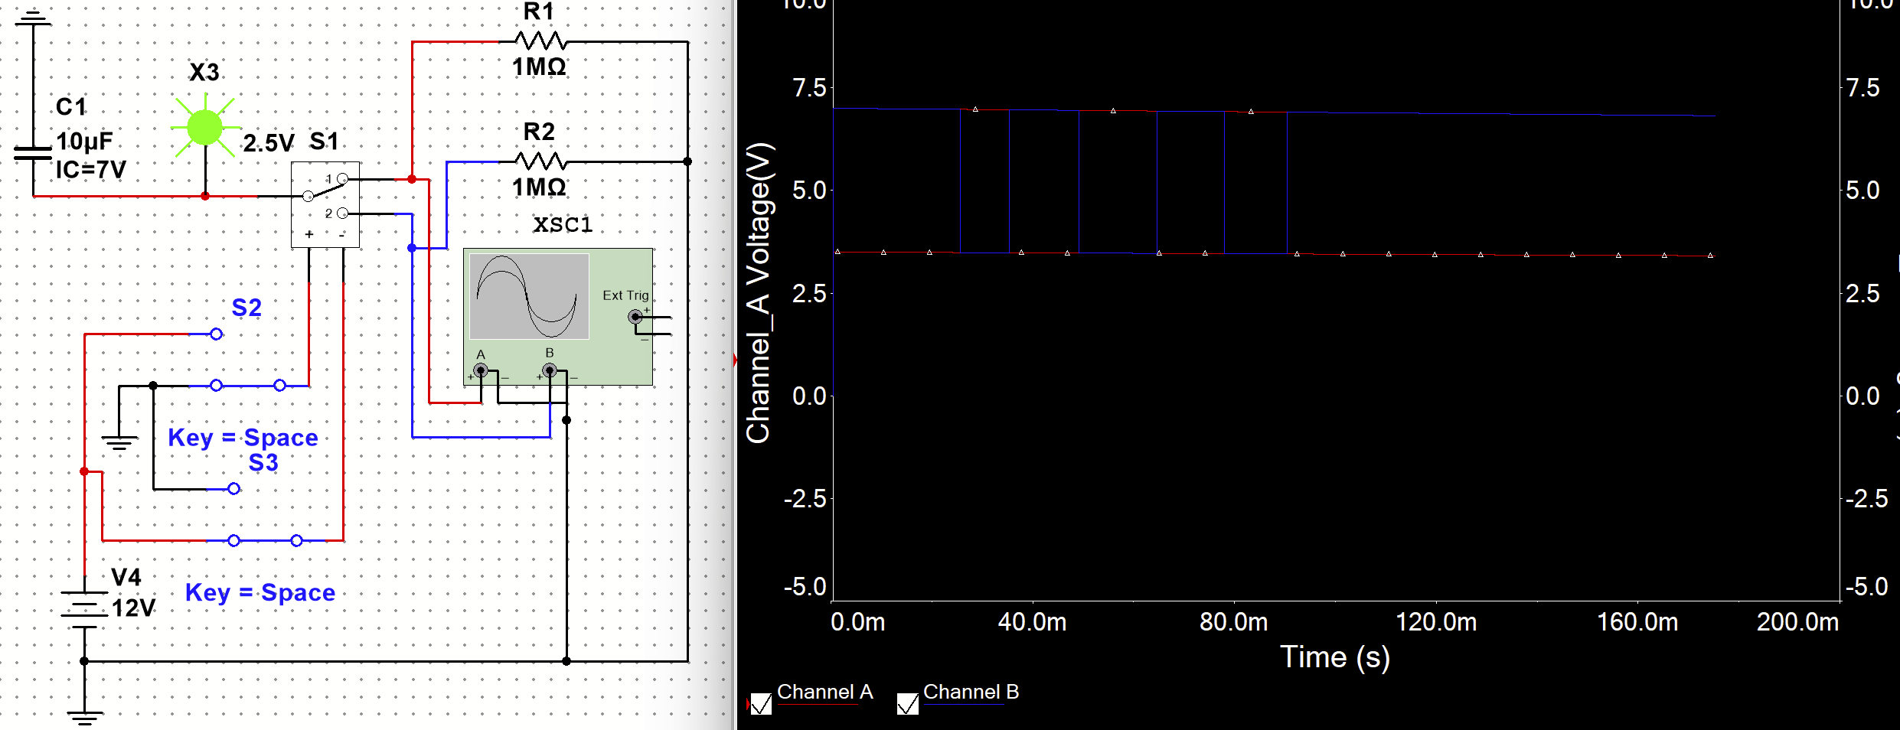1900x730 pixels.
Task: Click the R1 resistor symbol
Action: click(x=541, y=41)
